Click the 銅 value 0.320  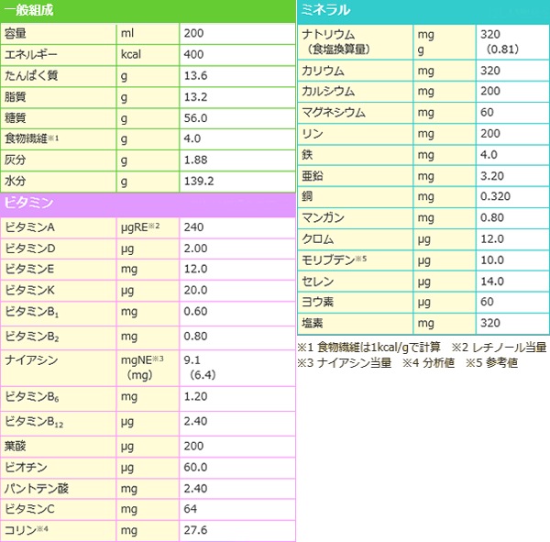(x=496, y=196)
